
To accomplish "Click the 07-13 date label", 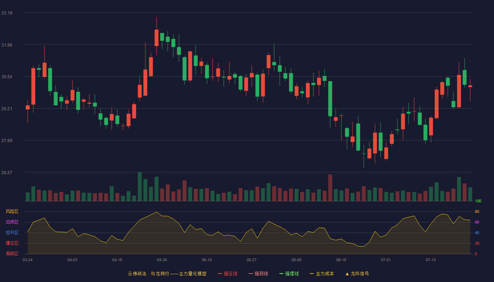I will pos(431,260).
